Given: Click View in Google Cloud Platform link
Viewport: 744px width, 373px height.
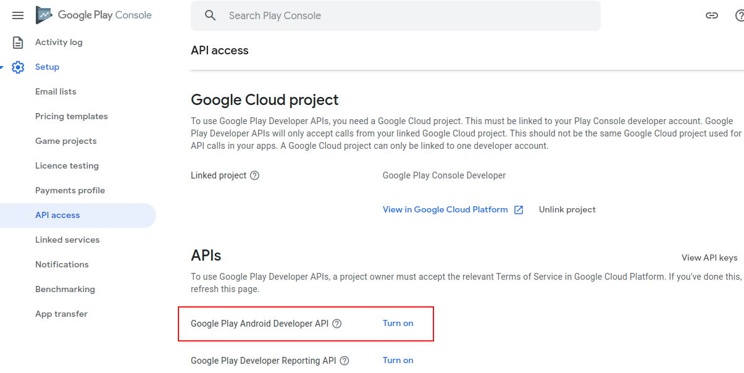Looking at the screenshot, I should point(445,210).
